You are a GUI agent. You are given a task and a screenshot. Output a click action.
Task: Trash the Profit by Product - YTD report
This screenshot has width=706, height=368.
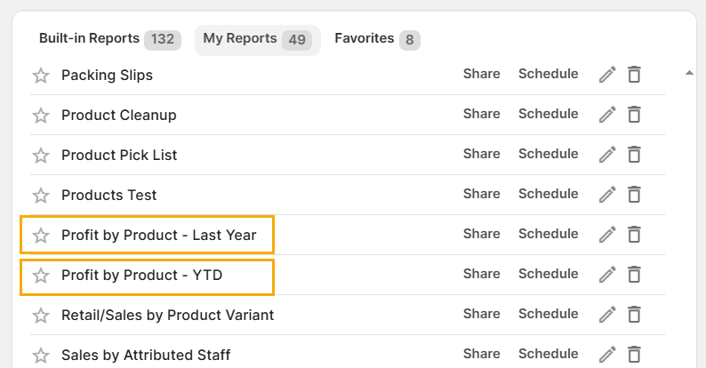(x=634, y=275)
